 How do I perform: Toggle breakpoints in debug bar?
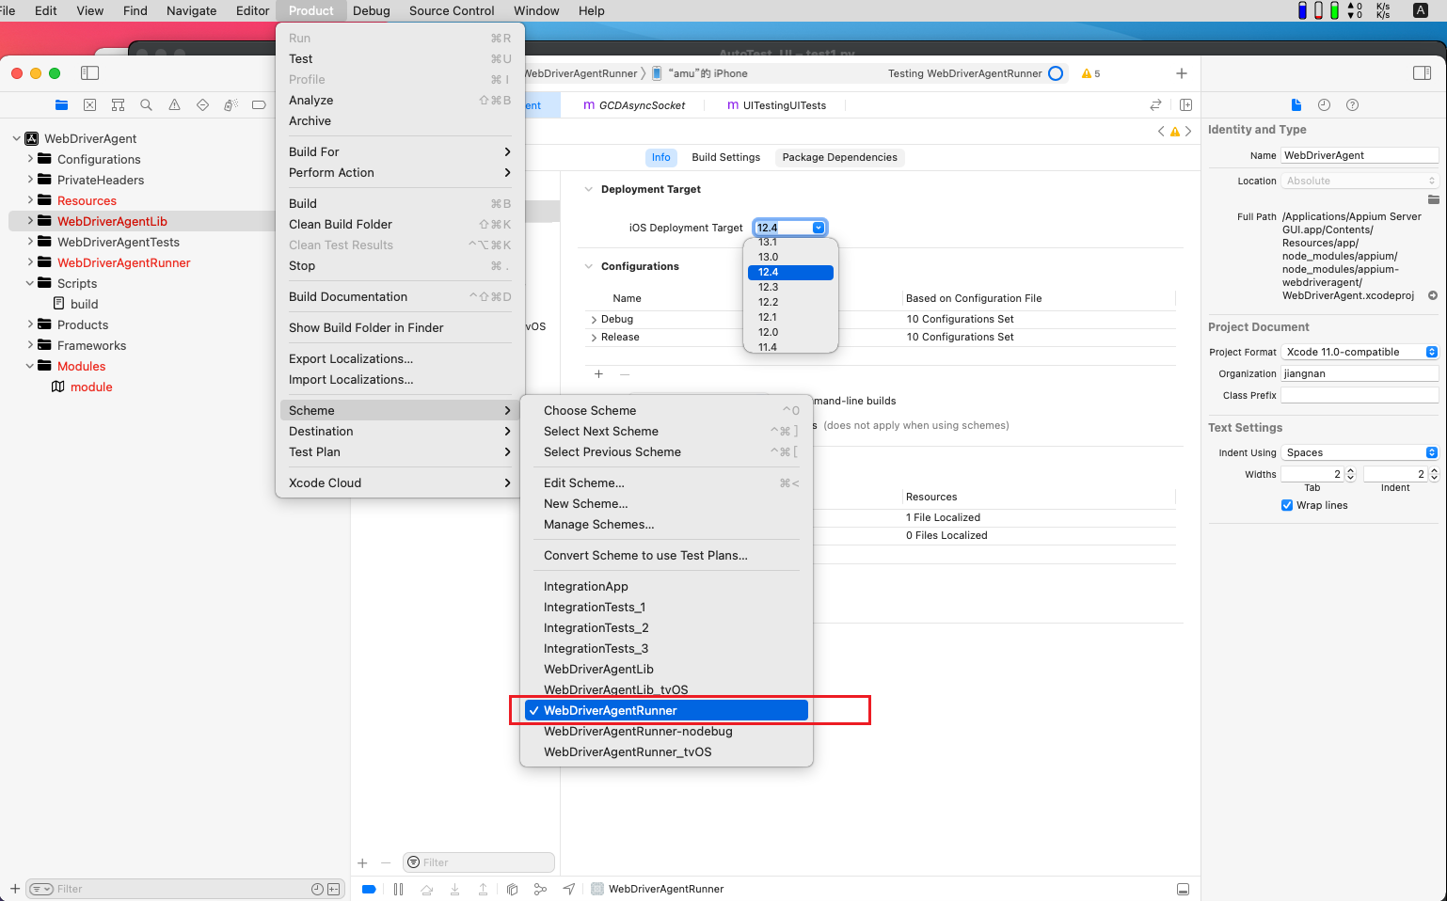369,889
